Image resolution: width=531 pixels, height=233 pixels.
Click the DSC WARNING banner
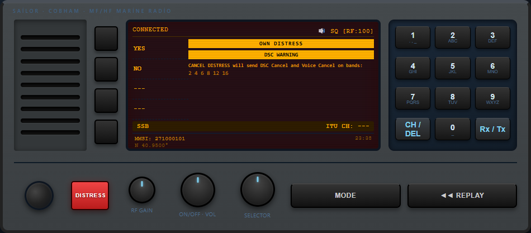pos(281,55)
